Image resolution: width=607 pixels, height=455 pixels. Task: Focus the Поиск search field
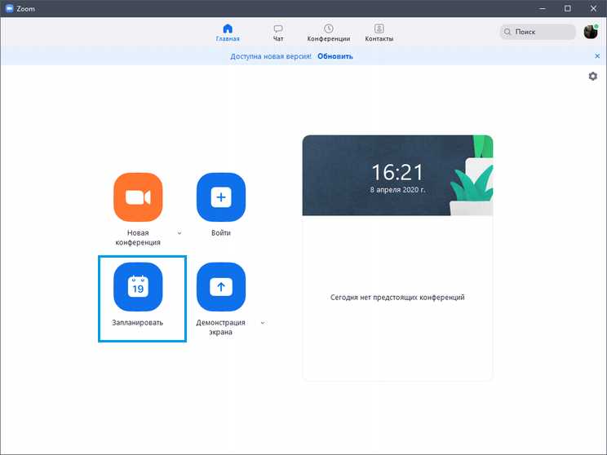tap(538, 32)
